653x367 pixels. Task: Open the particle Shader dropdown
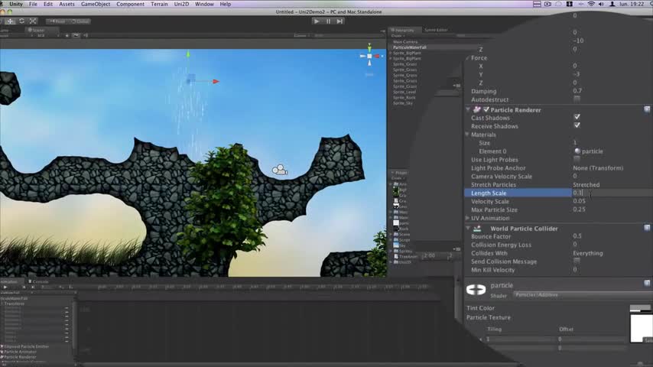[583, 294]
